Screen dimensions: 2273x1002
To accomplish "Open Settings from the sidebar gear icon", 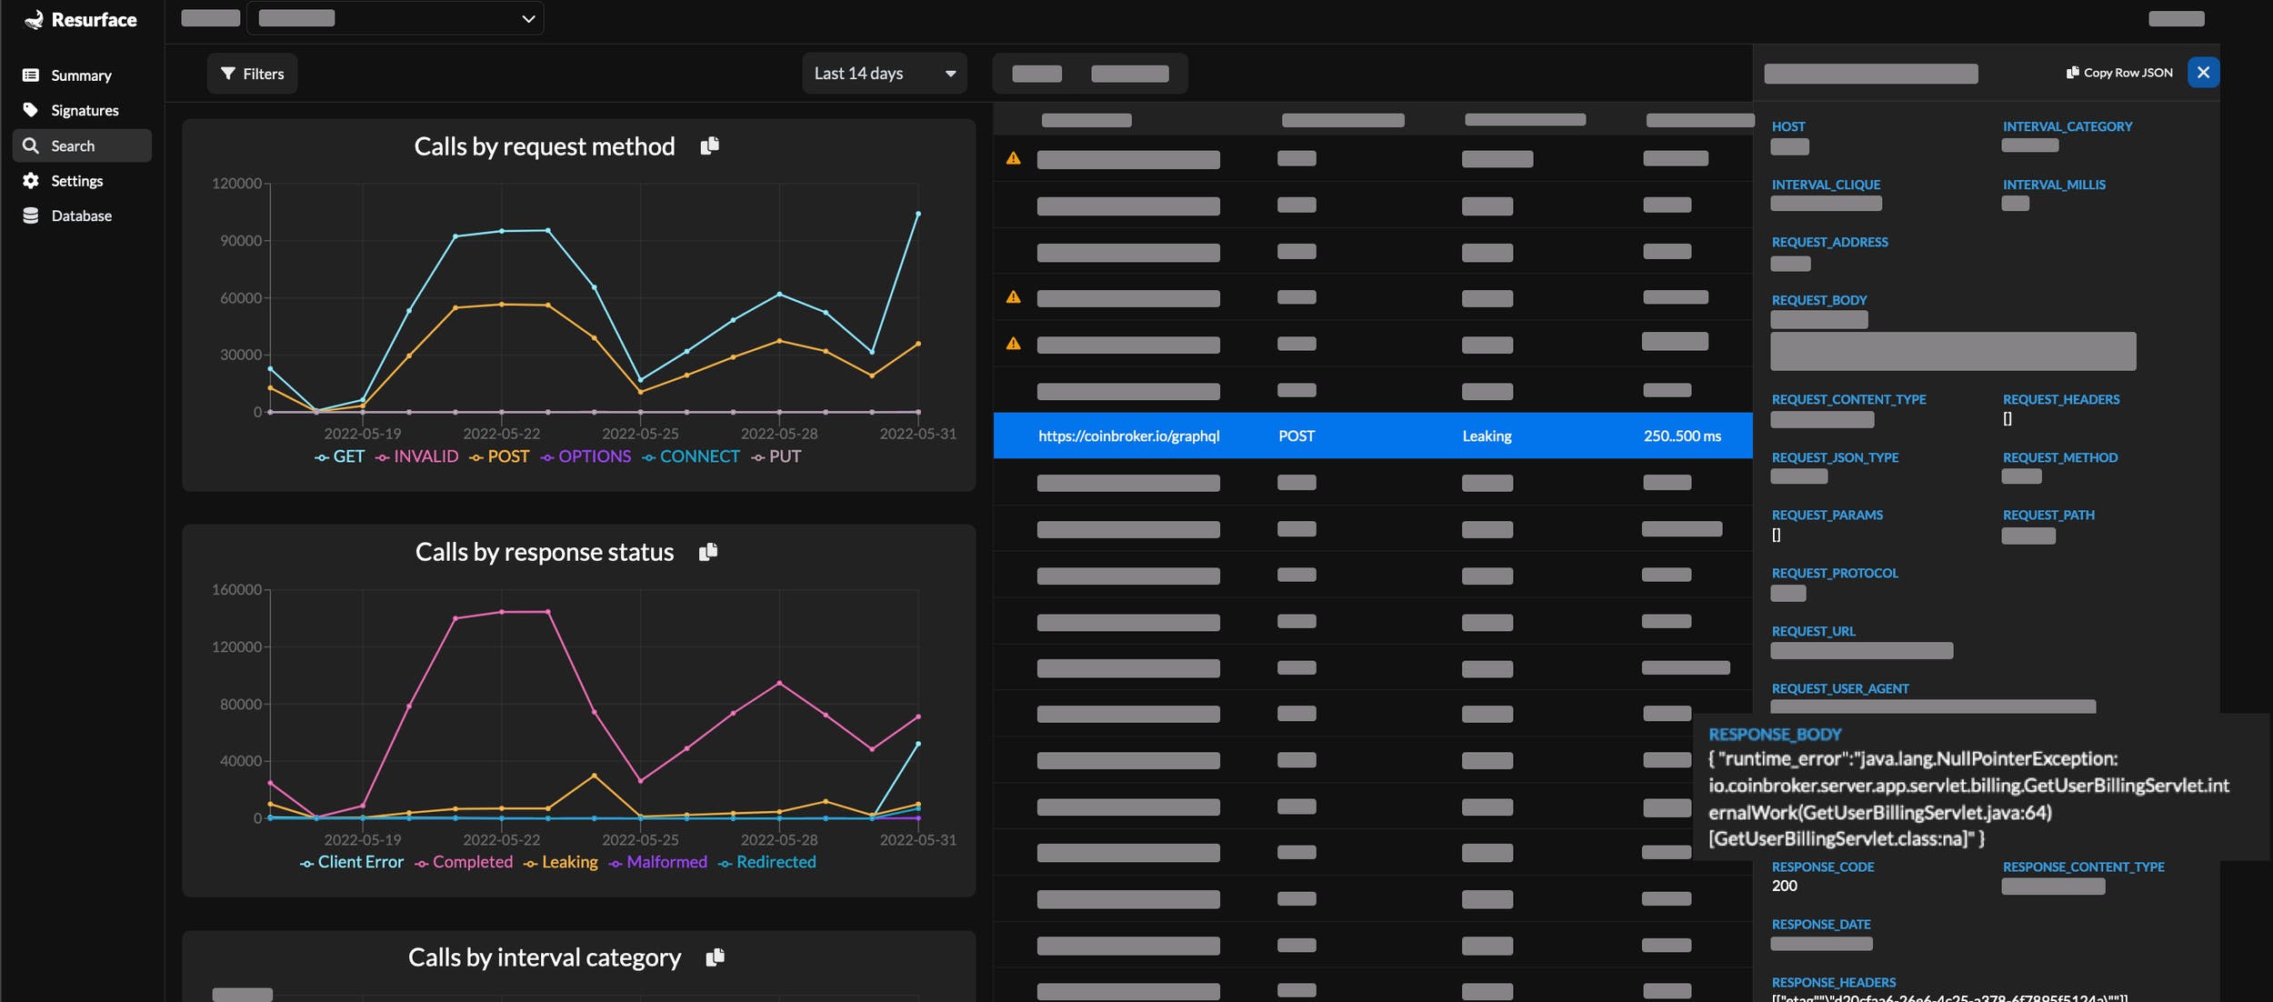I will [31, 181].
